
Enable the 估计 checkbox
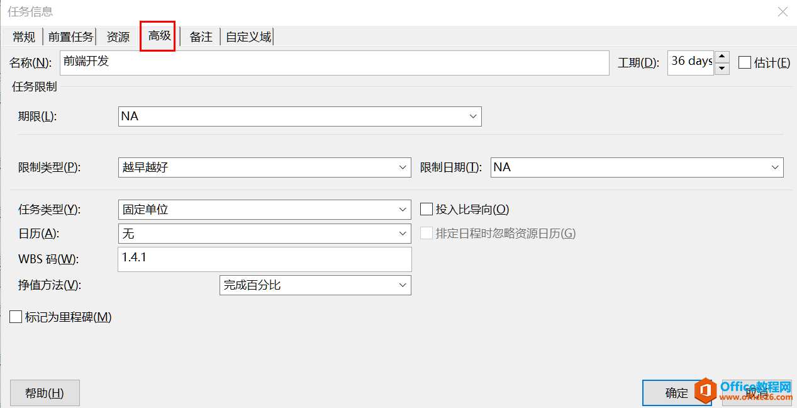745,62
